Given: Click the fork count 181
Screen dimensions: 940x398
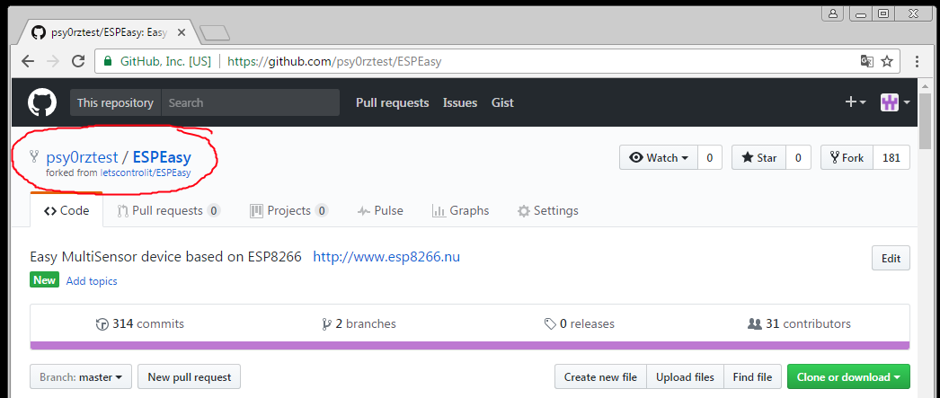Looking at the screenshot, I should [x=891, y=157].
